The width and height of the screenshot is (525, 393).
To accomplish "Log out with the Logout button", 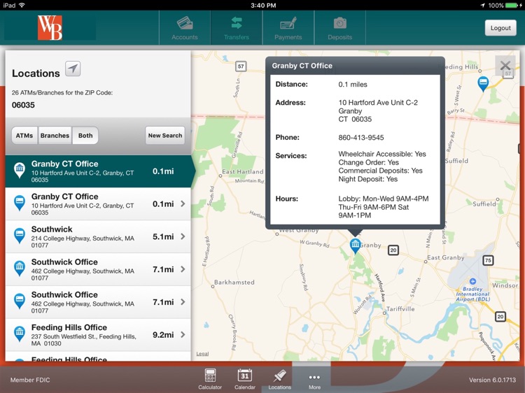I will pyautogui.click(x=500, y=28).
